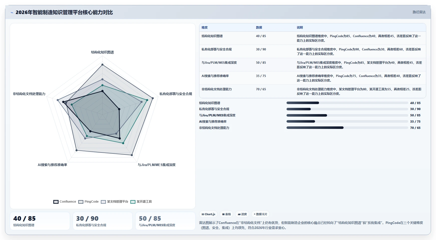Select the 结构化知识图谱 cell in the table

coord(212,36)
